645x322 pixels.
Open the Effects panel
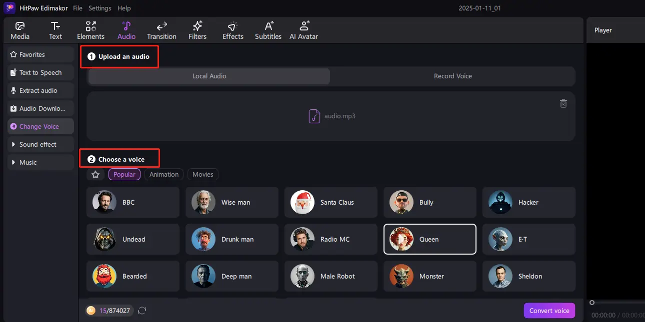[x=233, y=30]
